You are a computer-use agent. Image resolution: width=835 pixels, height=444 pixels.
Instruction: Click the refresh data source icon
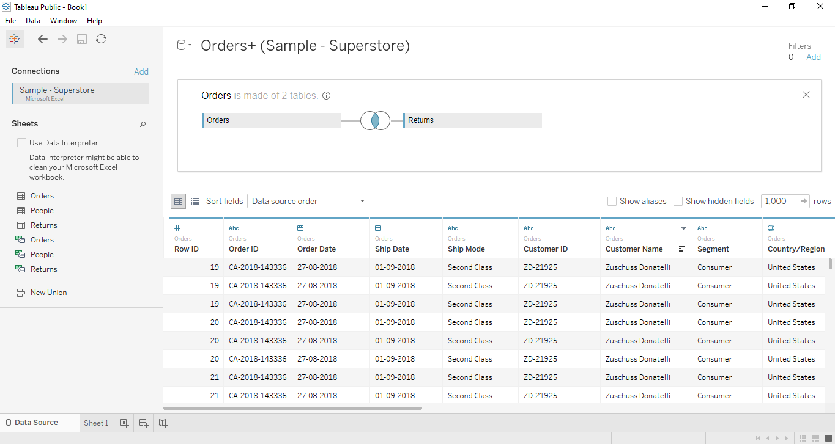tap(102, 39)
